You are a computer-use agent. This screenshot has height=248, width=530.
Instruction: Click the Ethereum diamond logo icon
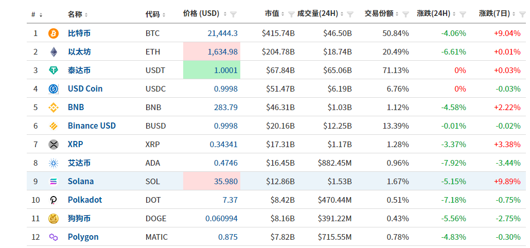54,52
